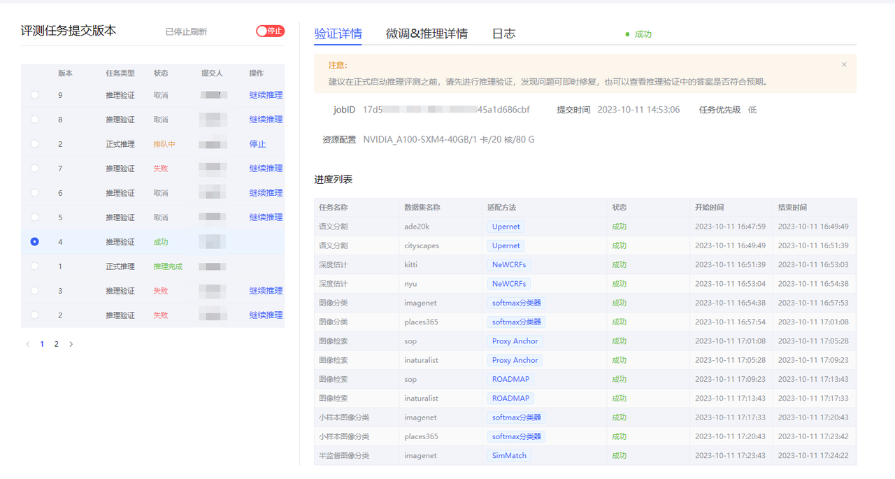Click the 开始时间 column header
895x479 pixels.
(709, 208)
